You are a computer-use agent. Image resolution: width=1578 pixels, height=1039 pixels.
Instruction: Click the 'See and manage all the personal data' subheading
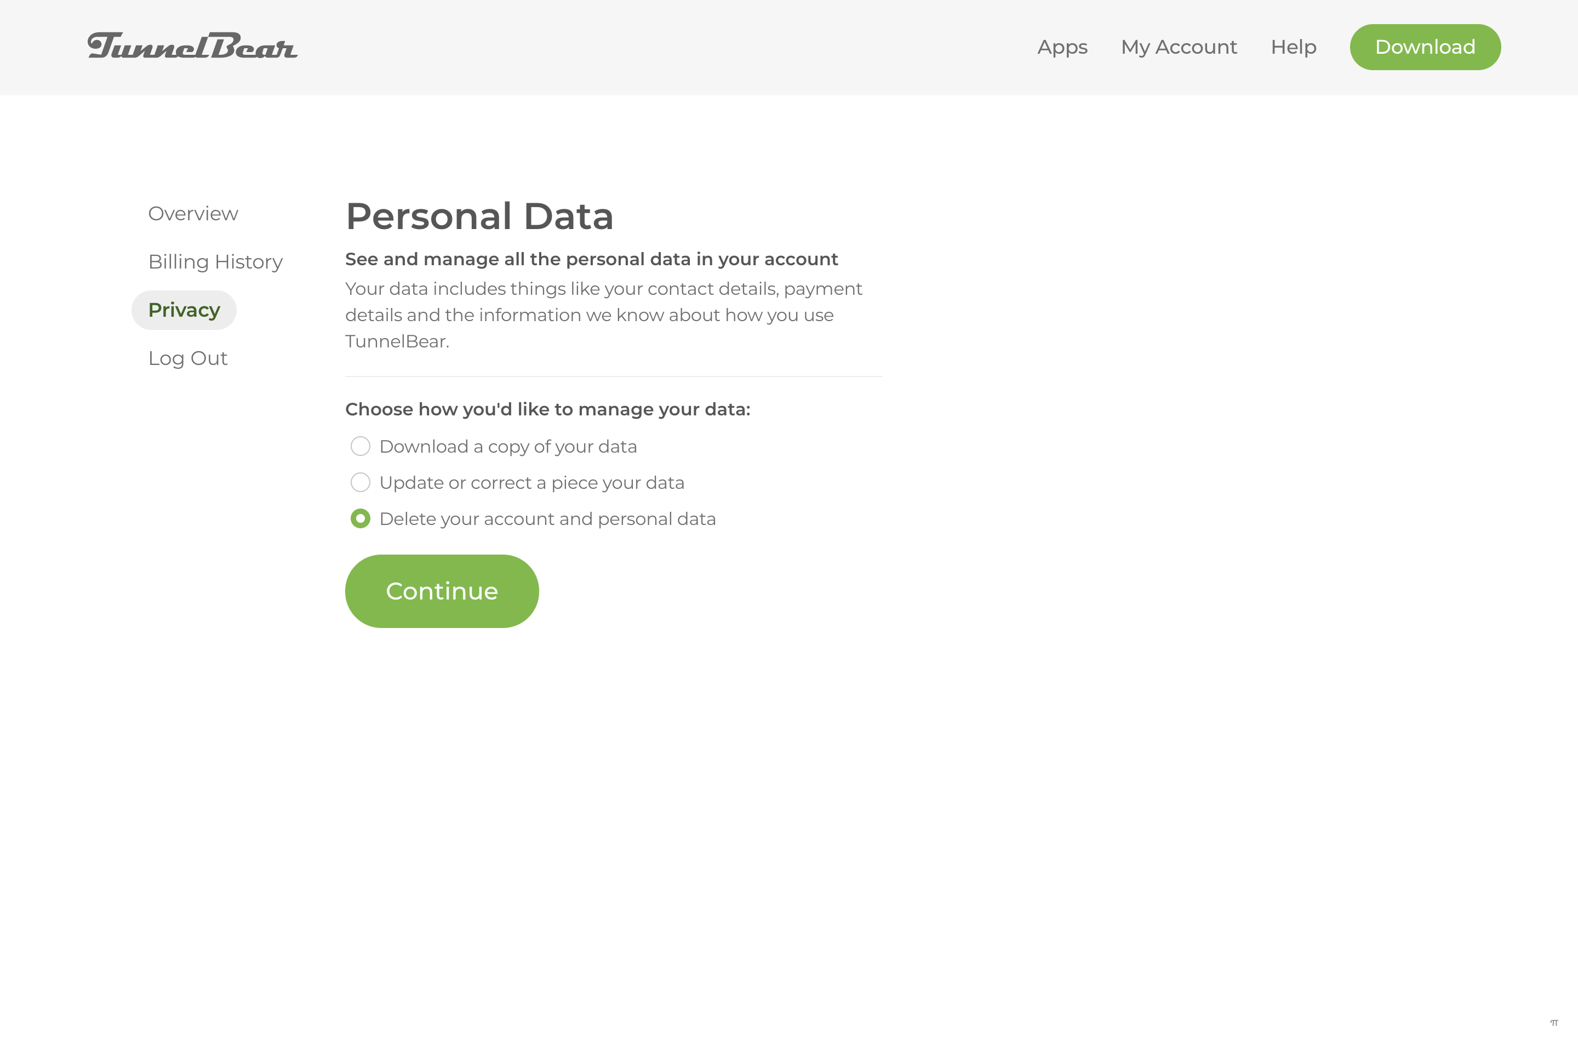point(591,259)
